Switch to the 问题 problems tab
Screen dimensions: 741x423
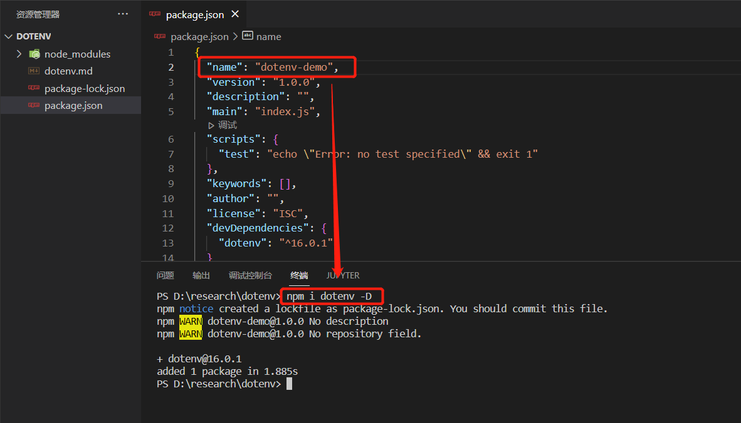pyautogui.click(x=166, y=275)
